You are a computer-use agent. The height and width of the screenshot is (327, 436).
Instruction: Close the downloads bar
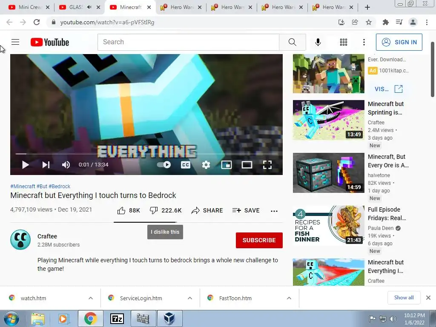(x=428, y=298)
